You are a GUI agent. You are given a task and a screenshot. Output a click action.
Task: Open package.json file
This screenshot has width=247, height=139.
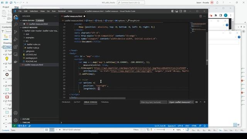32,58
